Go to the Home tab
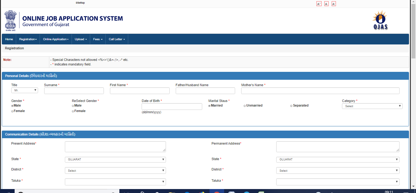Image resolution: width=416 pixels, height=193 pixels. [9, 39]
